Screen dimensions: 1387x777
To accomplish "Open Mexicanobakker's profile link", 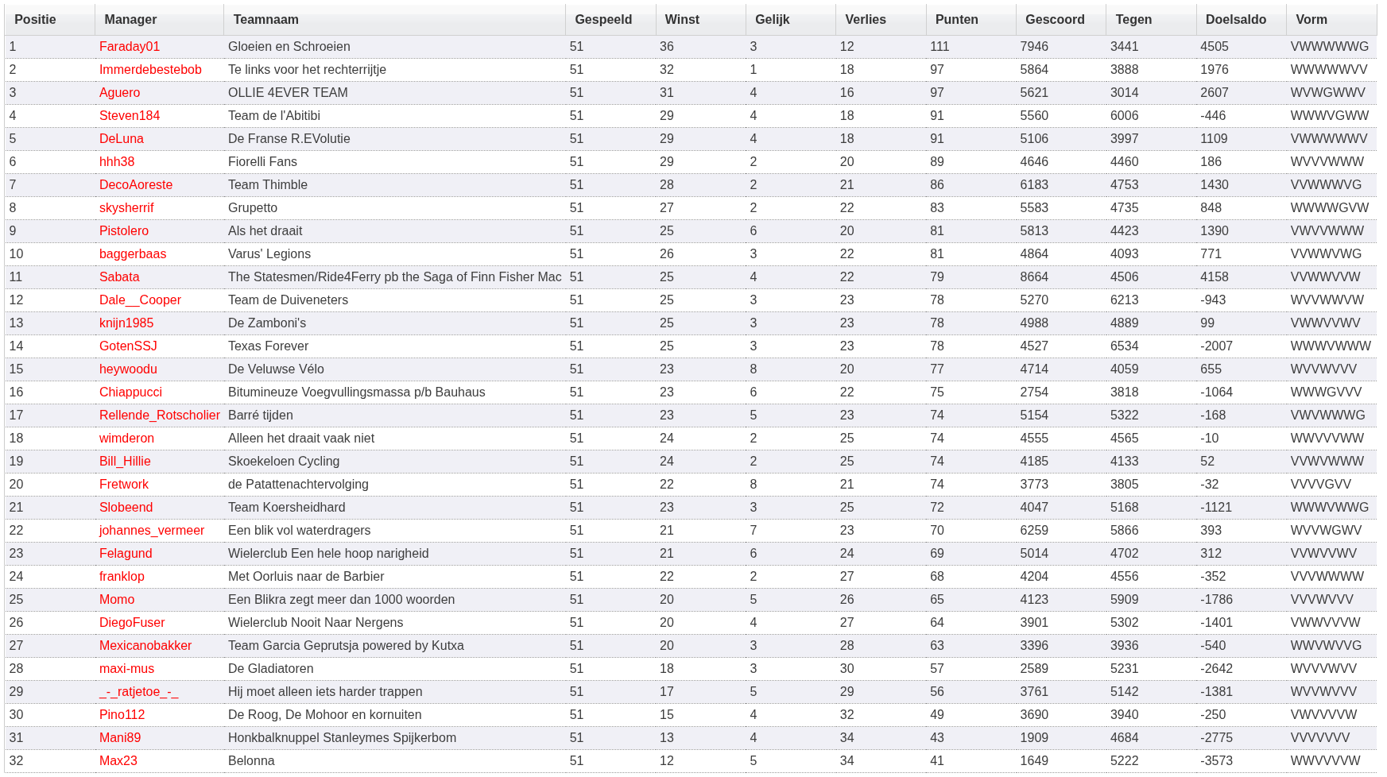I will click(145, 646).
